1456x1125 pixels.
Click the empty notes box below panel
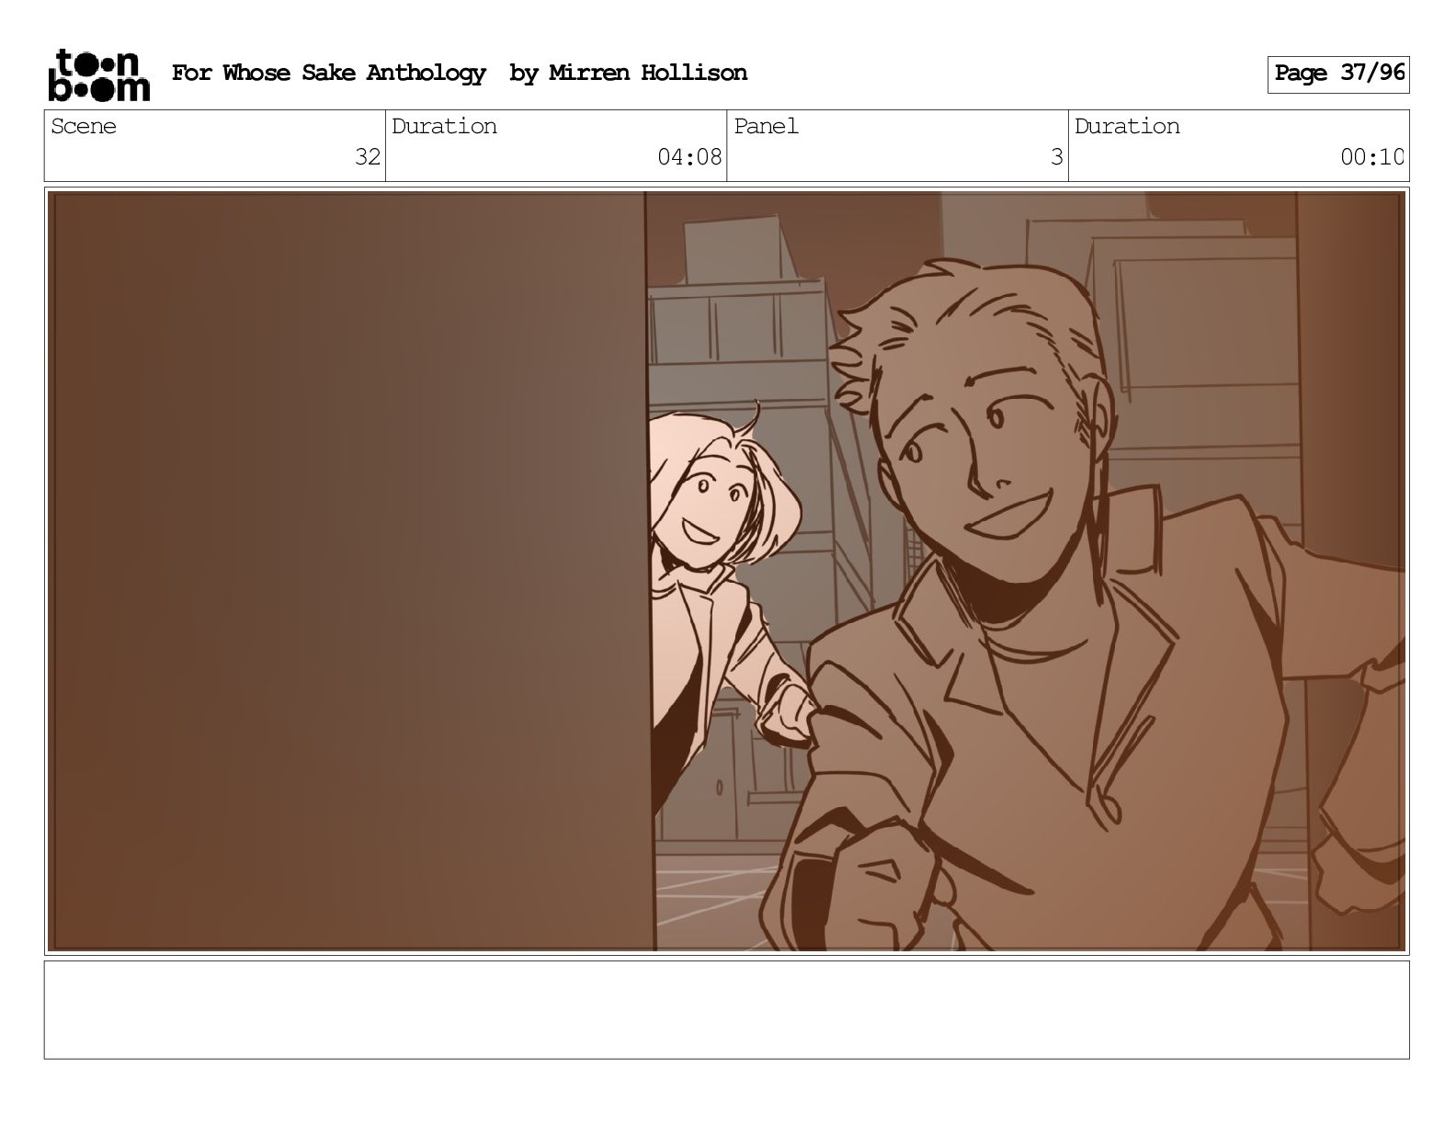727,1009
